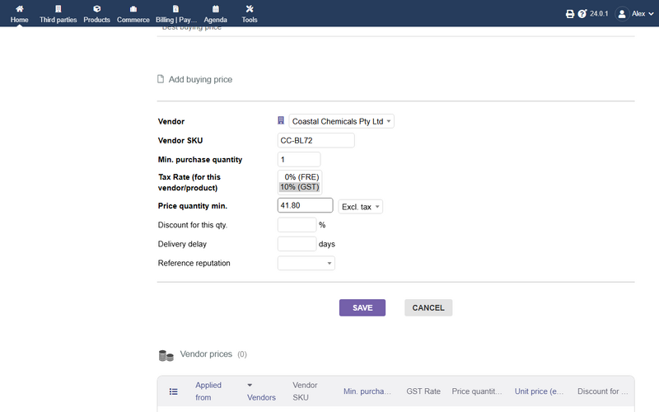Viewport: 659px width, 412px height.
Task: Open the Billing | Pay... menu label
Action: click(x=176, y=20)
